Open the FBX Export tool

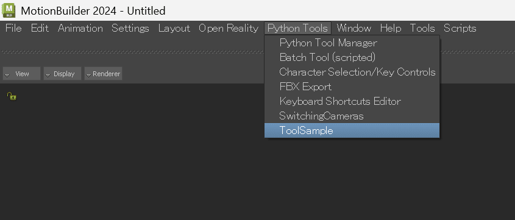point(352,87)
